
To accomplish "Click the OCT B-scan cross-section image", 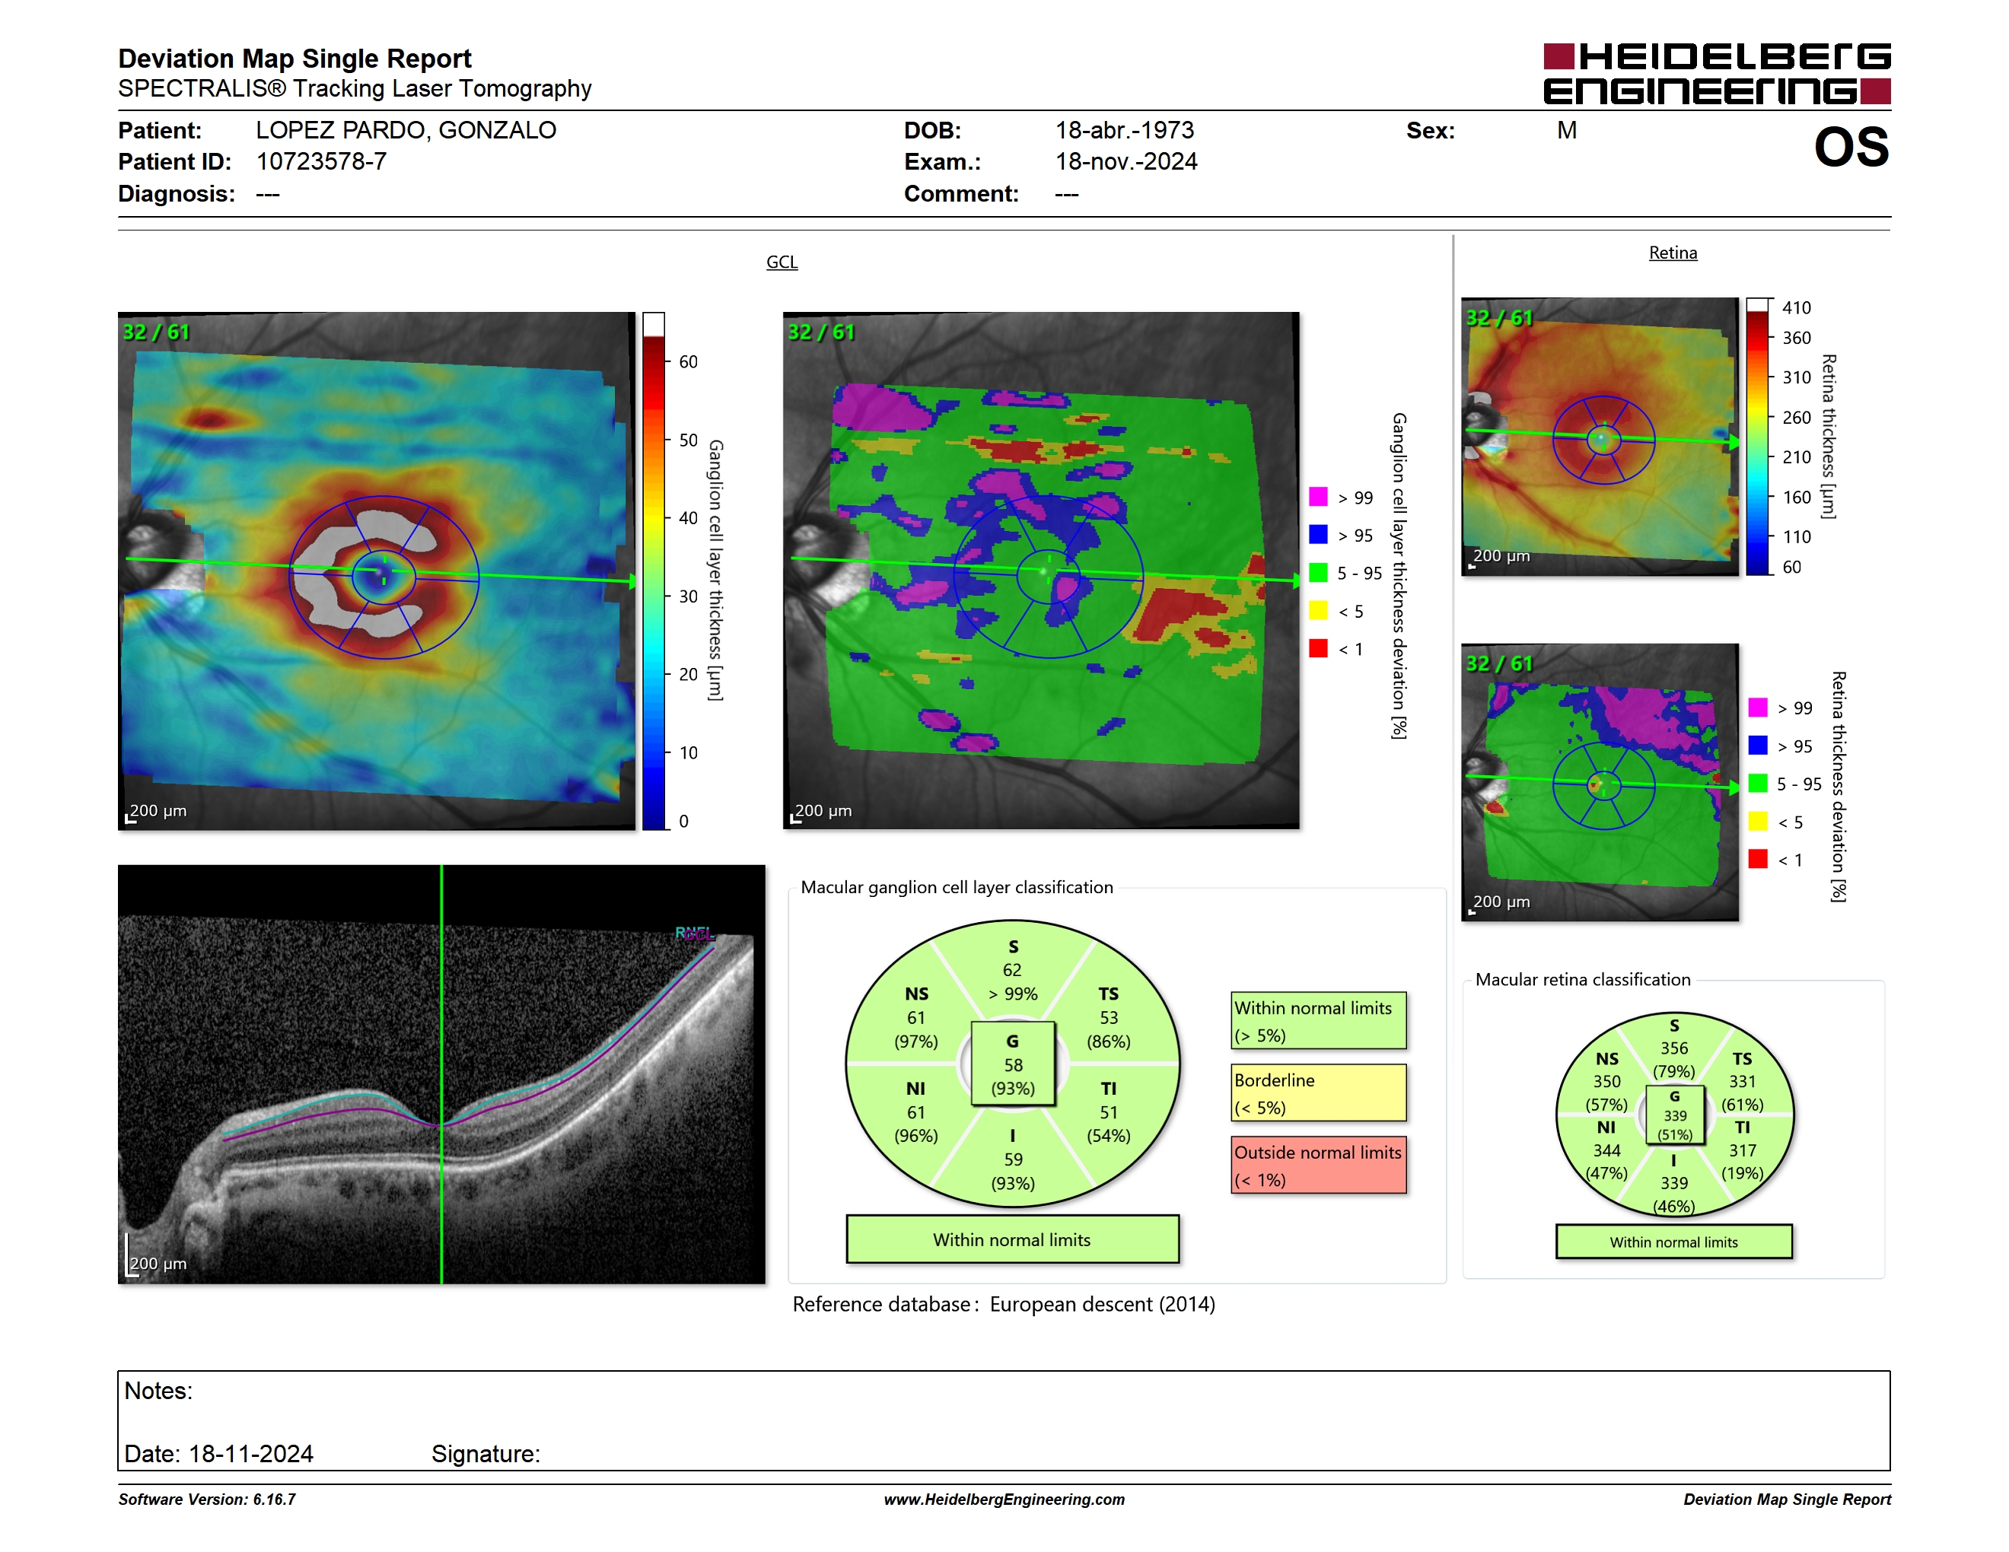I will pos(441,1074).
